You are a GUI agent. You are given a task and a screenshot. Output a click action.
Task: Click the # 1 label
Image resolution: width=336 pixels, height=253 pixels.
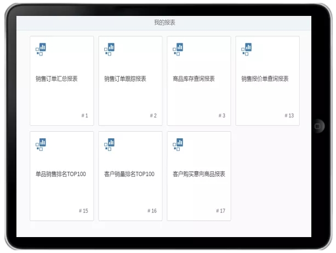point(84,116)
